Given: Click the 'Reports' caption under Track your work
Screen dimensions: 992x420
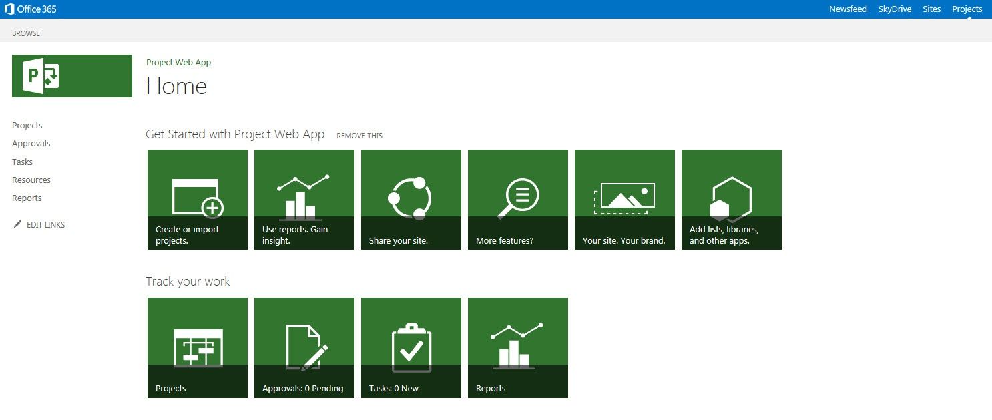Looking at the screenshot, I should [491, 389].
